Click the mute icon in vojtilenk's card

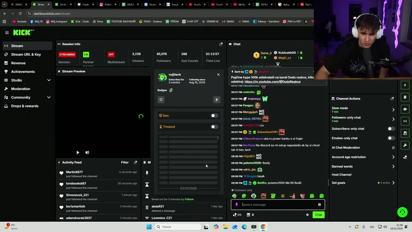point(217,100)
